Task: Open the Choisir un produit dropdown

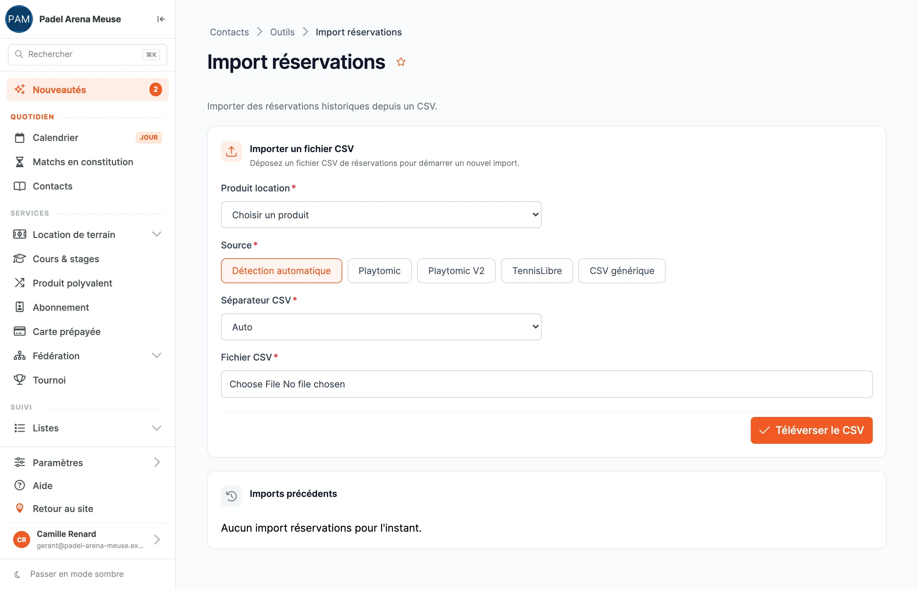Action: (x=381, y=215)
